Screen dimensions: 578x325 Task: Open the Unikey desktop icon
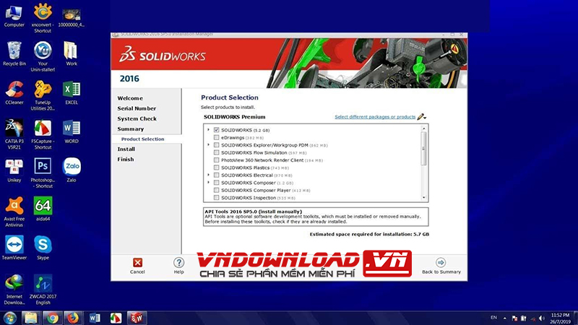coord(14,170)
